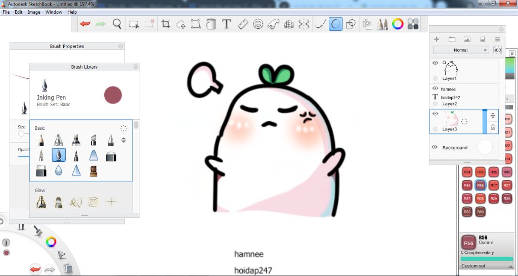Open the Layer Editor from toolbar
518x276 pixels.
pyautogui.click(x=367, y=24)
